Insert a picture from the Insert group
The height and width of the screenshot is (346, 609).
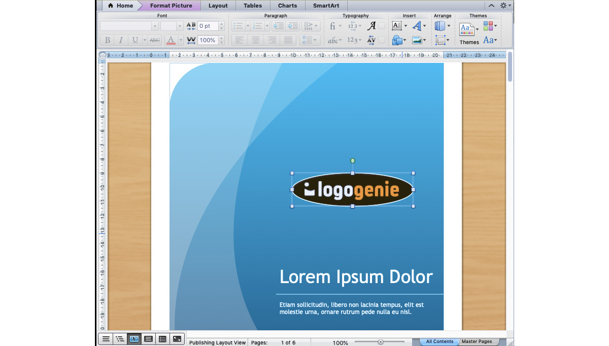pyautogui.click(x=418, y=40)
